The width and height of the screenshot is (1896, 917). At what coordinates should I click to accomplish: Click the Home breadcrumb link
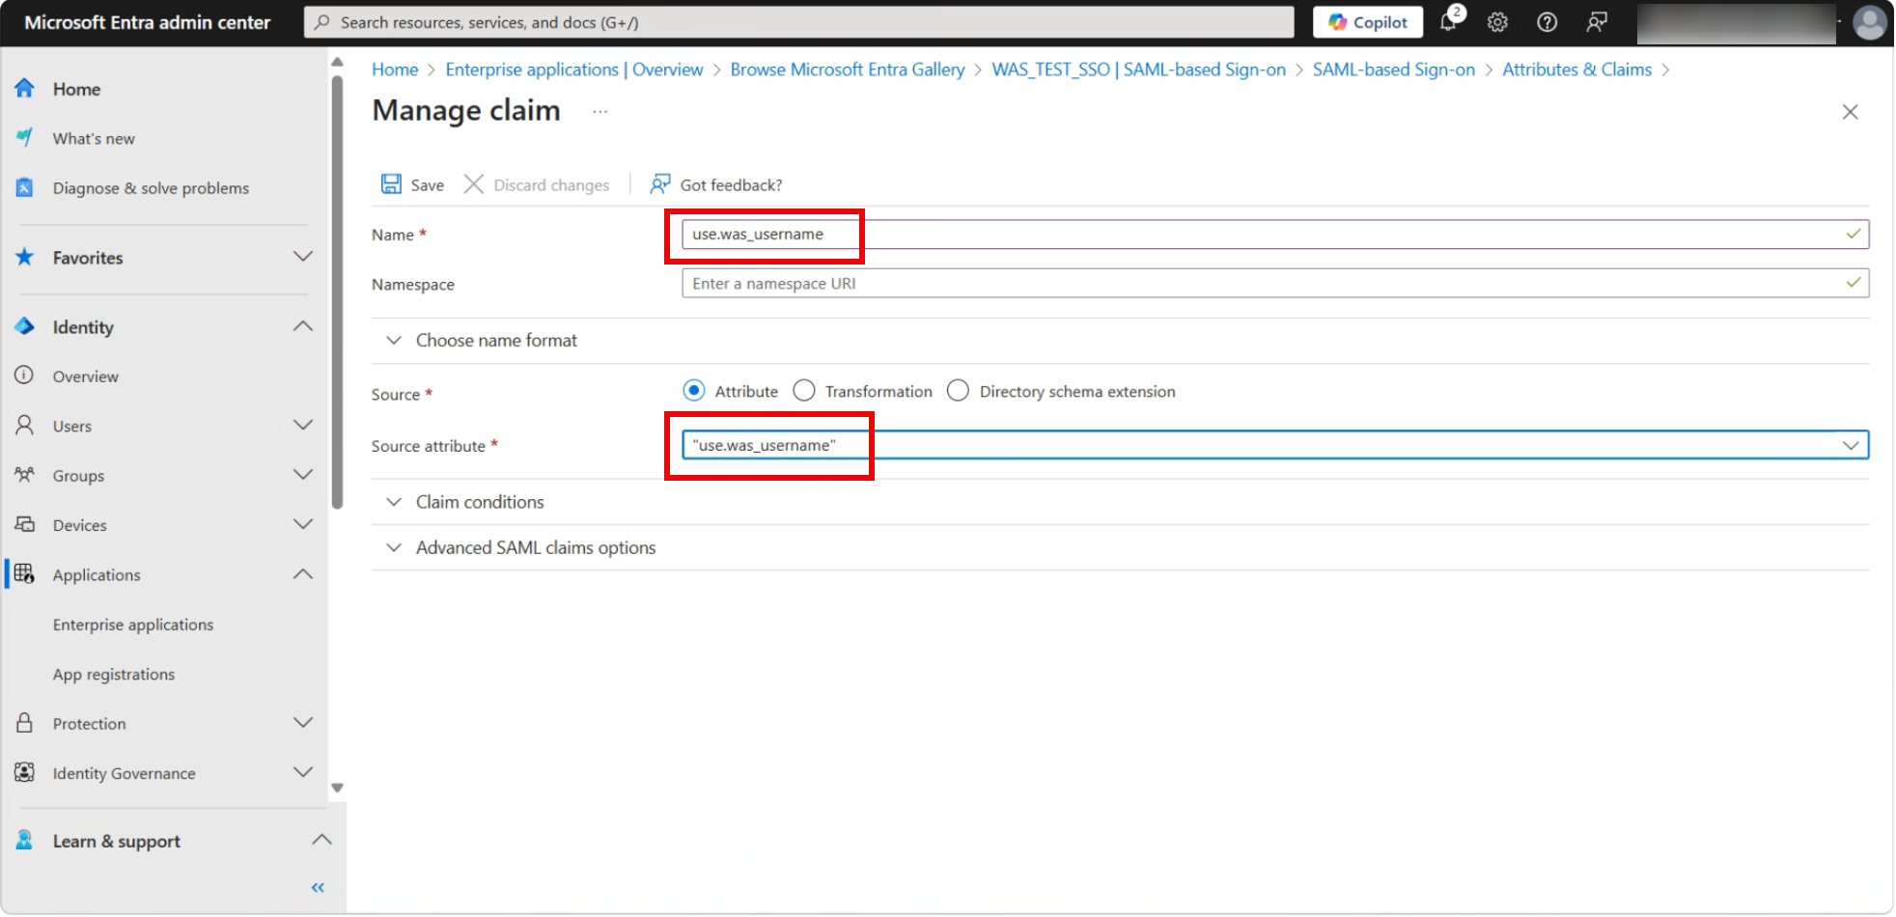[395, 69]
